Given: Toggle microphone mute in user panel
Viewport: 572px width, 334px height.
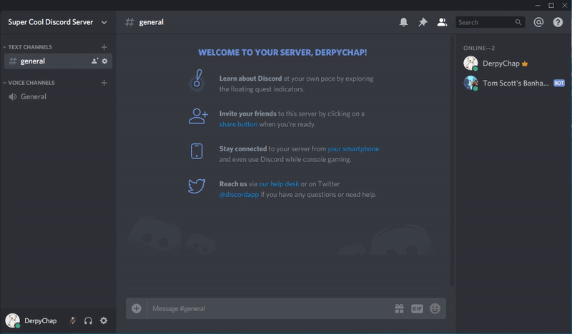Looking at the screenshot, I should tap(73, 320).
